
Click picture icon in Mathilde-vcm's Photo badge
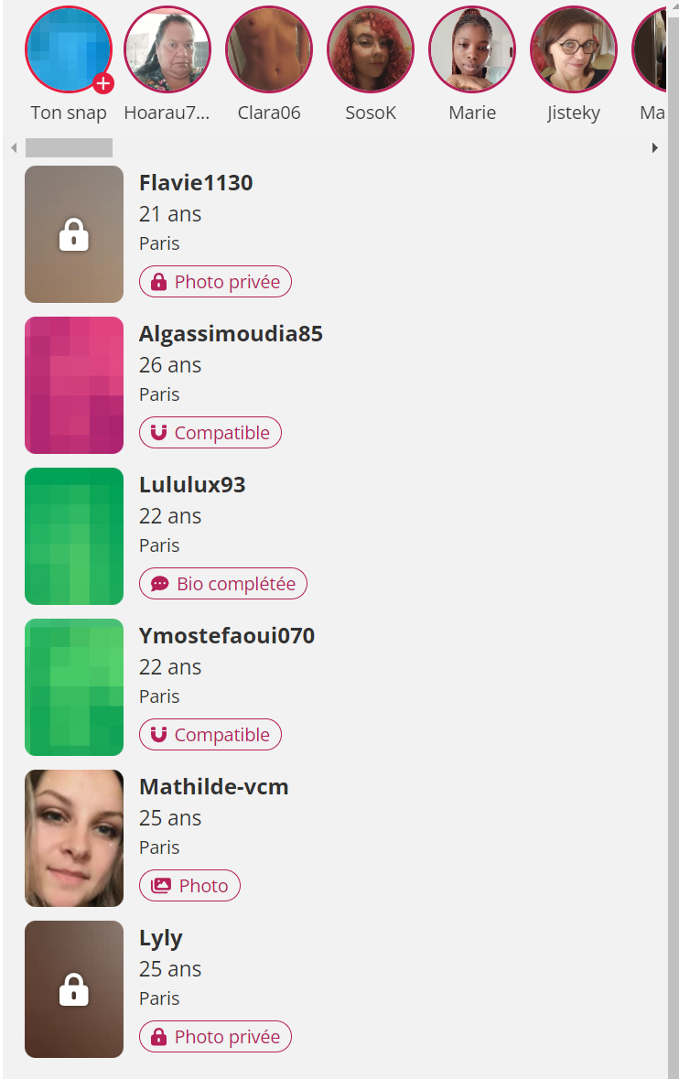(x=161, y=886)
